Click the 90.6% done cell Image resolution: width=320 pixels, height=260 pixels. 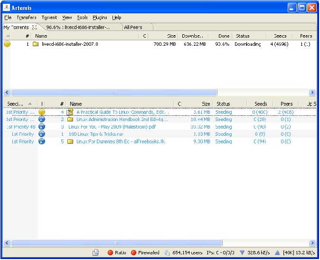pyautogui.click(x=222, y=44)
